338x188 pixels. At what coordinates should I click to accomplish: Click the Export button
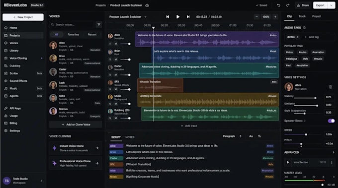320,5
